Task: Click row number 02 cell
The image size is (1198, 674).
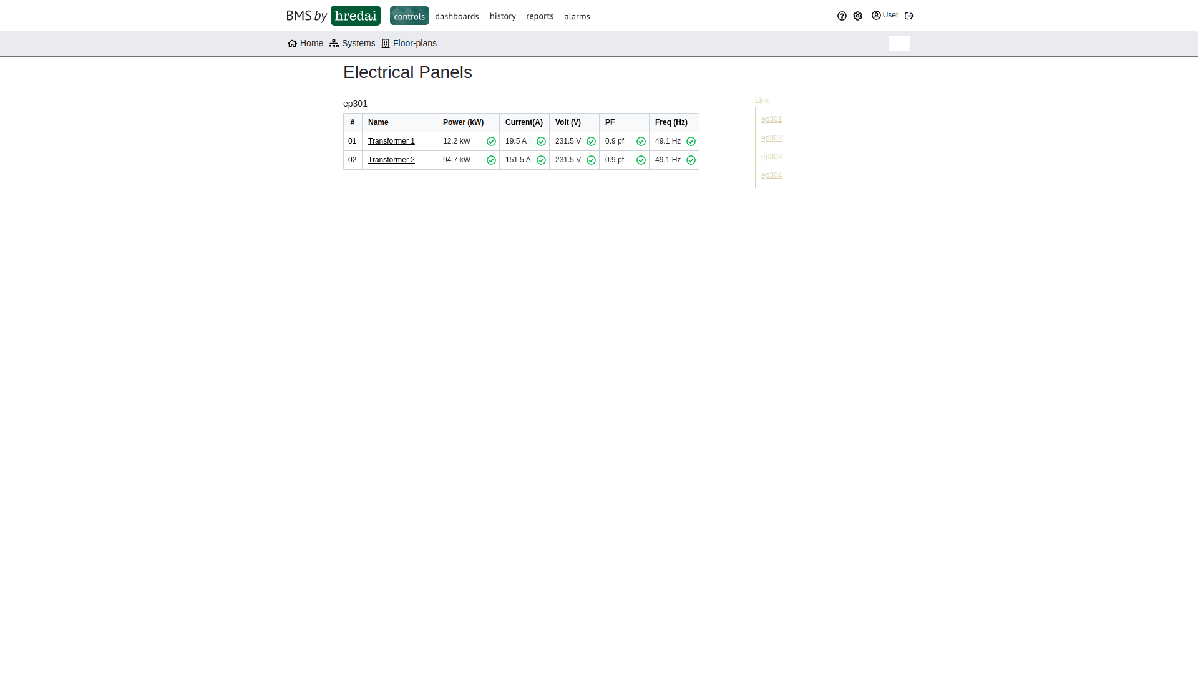Action: click(x=353, y=160)
